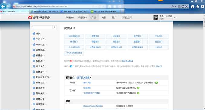
Task: Open 我的应用 in the top navigation
Action: tap(127, 18)
